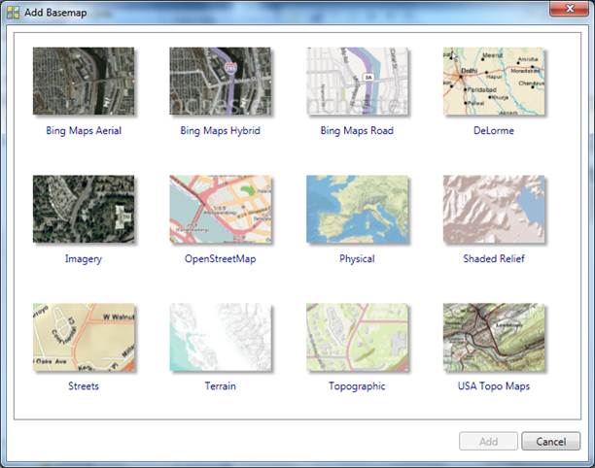Screen dimensions: 595x468
Task: Select the Streets basemap thumbnail
Action: (83, 337)
